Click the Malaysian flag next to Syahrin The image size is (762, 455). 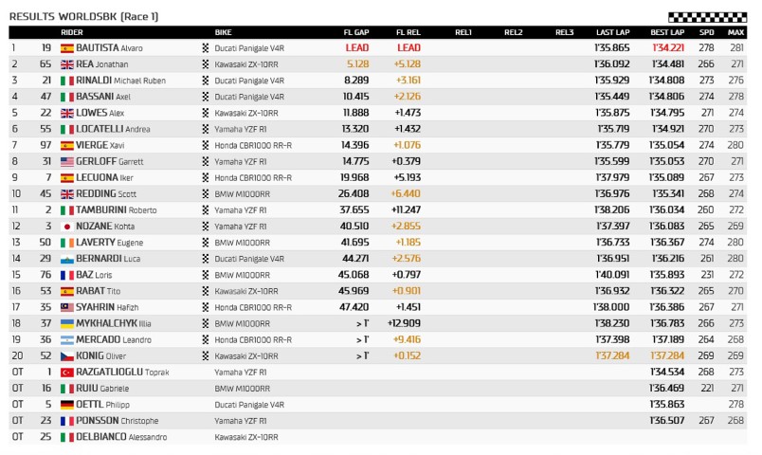[66, 307]
